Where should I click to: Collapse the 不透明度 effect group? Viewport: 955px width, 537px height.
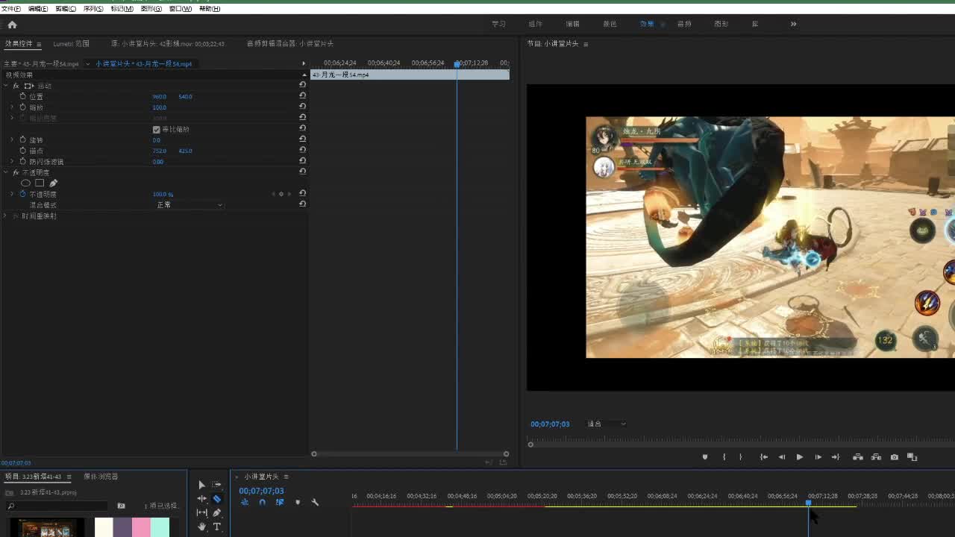click(6, 172)
